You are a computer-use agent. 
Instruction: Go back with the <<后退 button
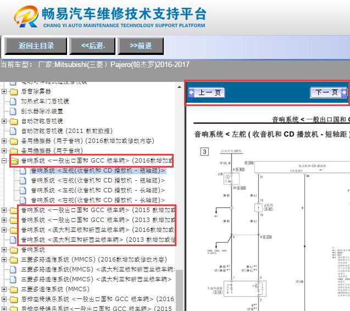(x=92, y=46)
